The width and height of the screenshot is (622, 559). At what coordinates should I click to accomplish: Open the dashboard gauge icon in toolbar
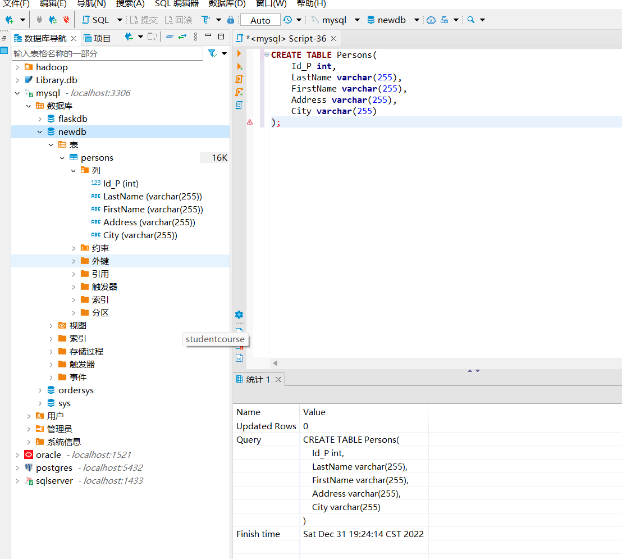tap(431, 20)
